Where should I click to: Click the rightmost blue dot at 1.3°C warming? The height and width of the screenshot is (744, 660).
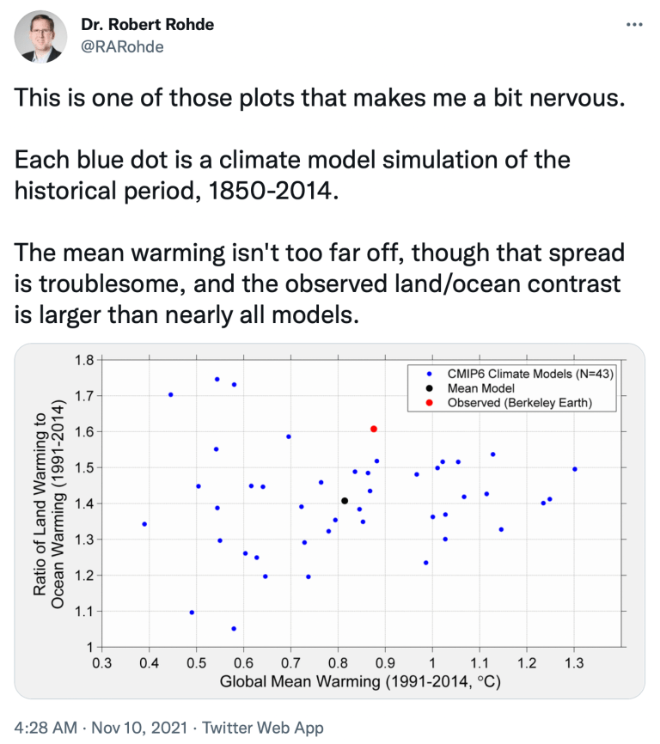pyautogui.click(x=574, y=469)
